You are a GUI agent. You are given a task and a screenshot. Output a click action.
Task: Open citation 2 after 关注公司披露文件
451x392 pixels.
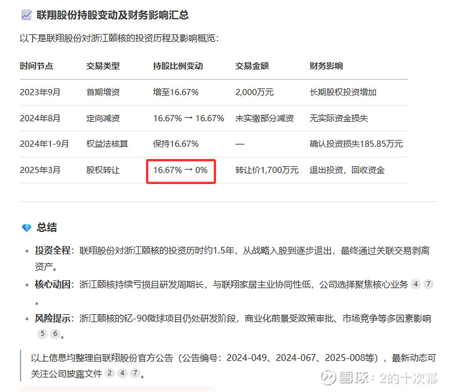(x=109, y=373)
